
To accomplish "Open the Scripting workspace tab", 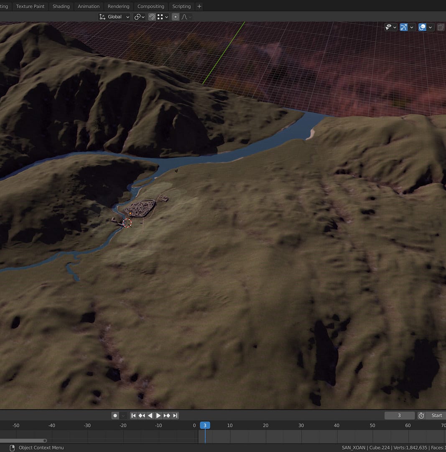I will click(181, 6).
